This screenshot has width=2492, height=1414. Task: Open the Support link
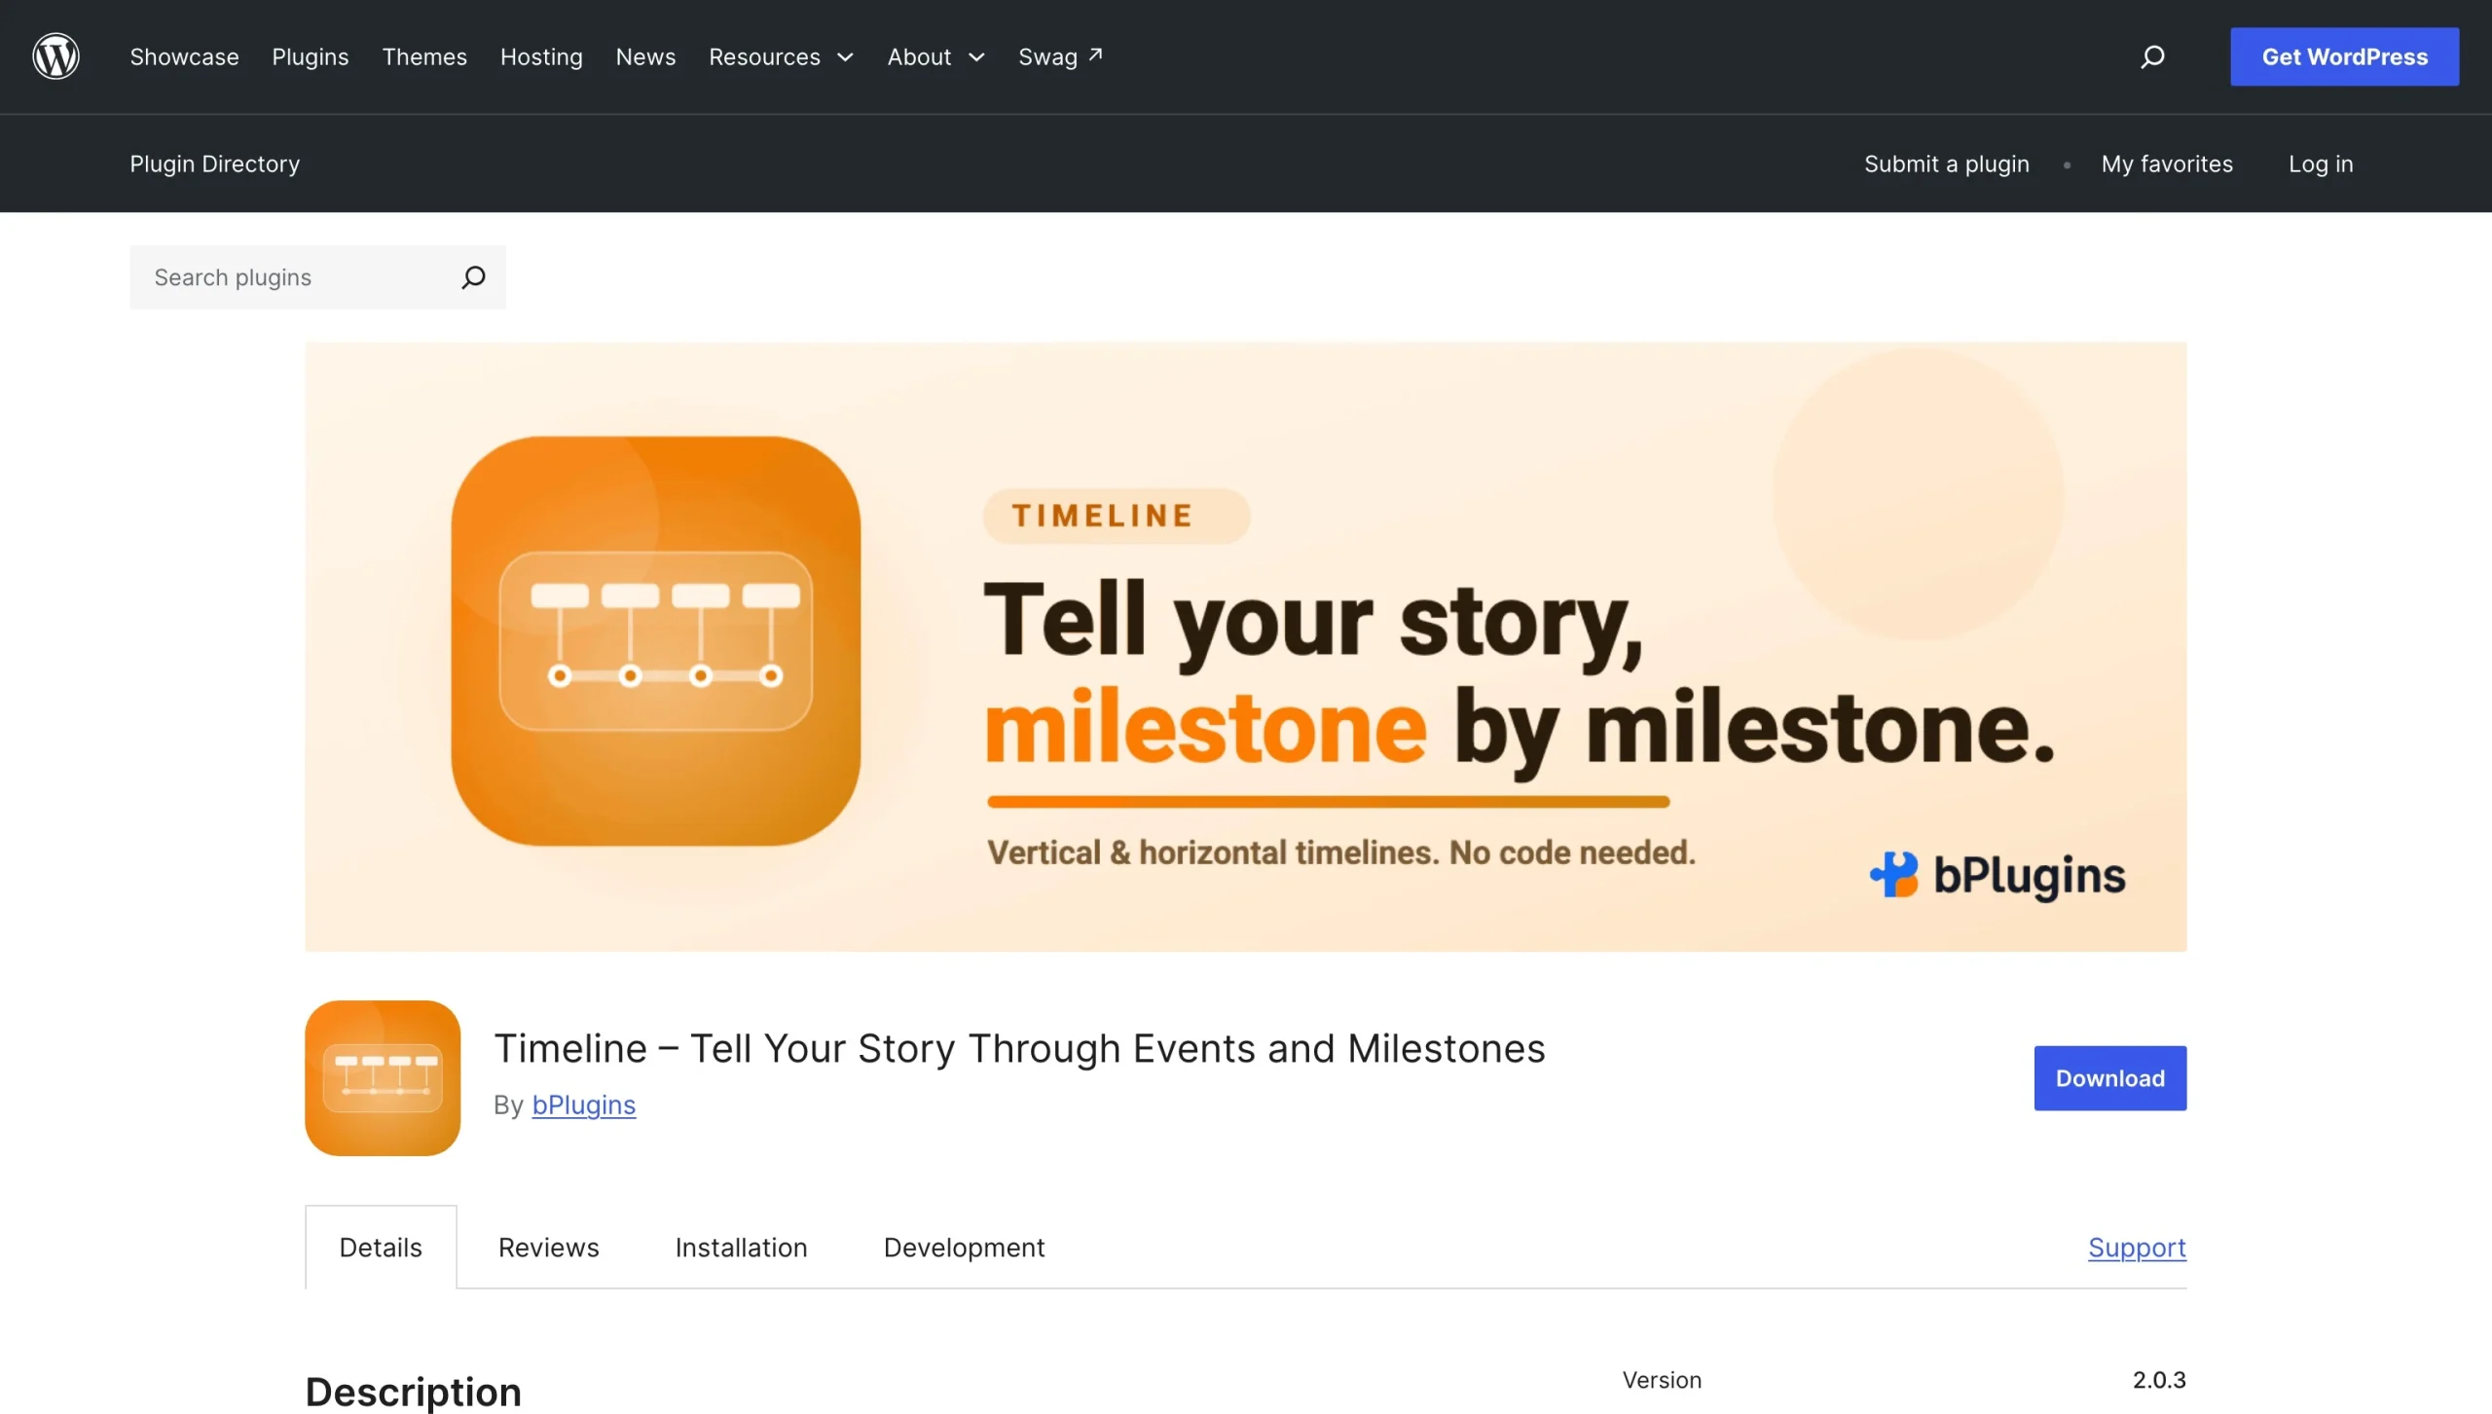[x=2137, y=1247]
